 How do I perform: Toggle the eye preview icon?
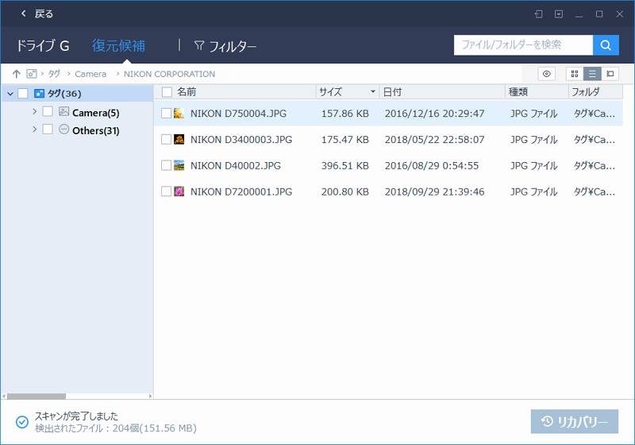click(x=546, y=74)
